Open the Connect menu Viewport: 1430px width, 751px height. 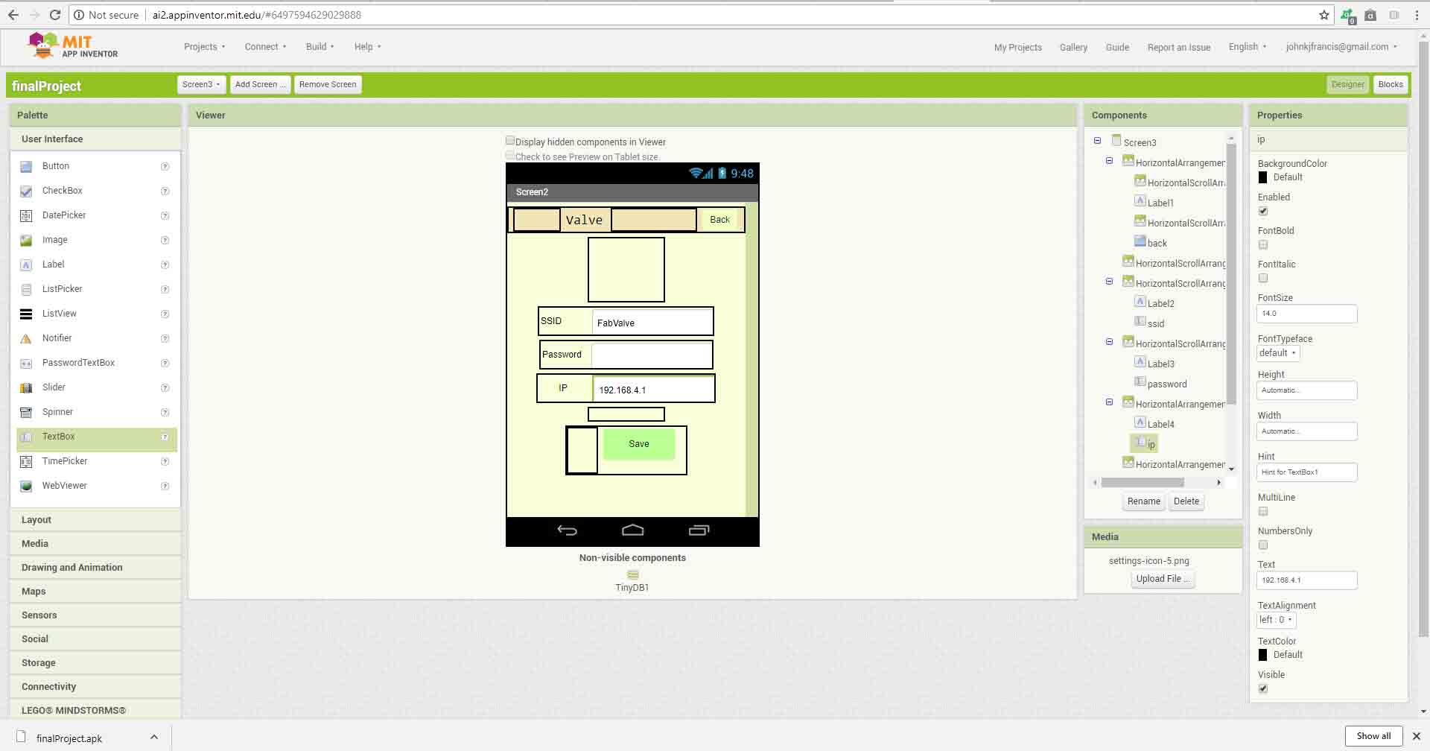(x=265, y=47)
